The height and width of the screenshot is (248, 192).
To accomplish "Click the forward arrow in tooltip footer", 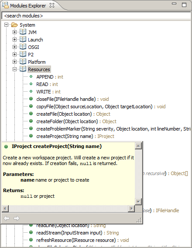I will (x=17, y=218).
